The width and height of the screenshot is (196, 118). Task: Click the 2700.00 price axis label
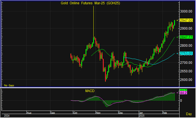(x=186, y=63)
